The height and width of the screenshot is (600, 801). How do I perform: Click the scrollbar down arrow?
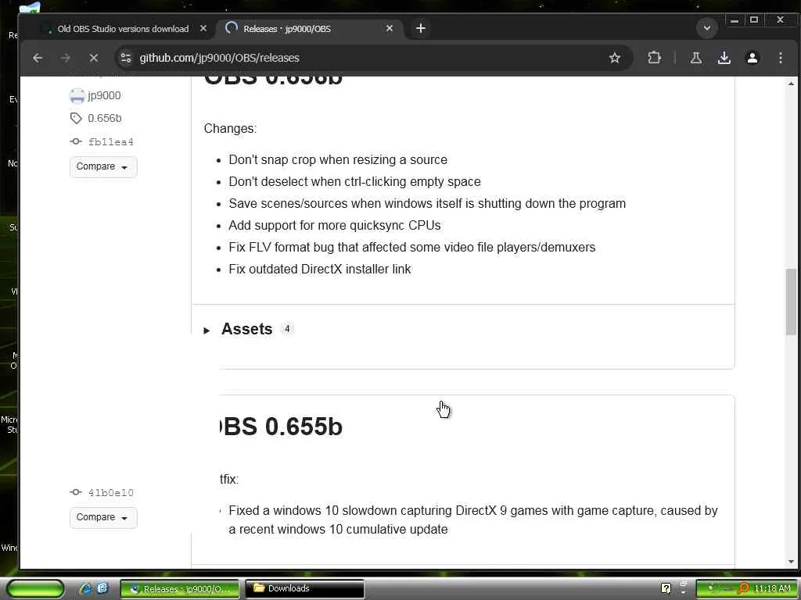click(791, 562)
